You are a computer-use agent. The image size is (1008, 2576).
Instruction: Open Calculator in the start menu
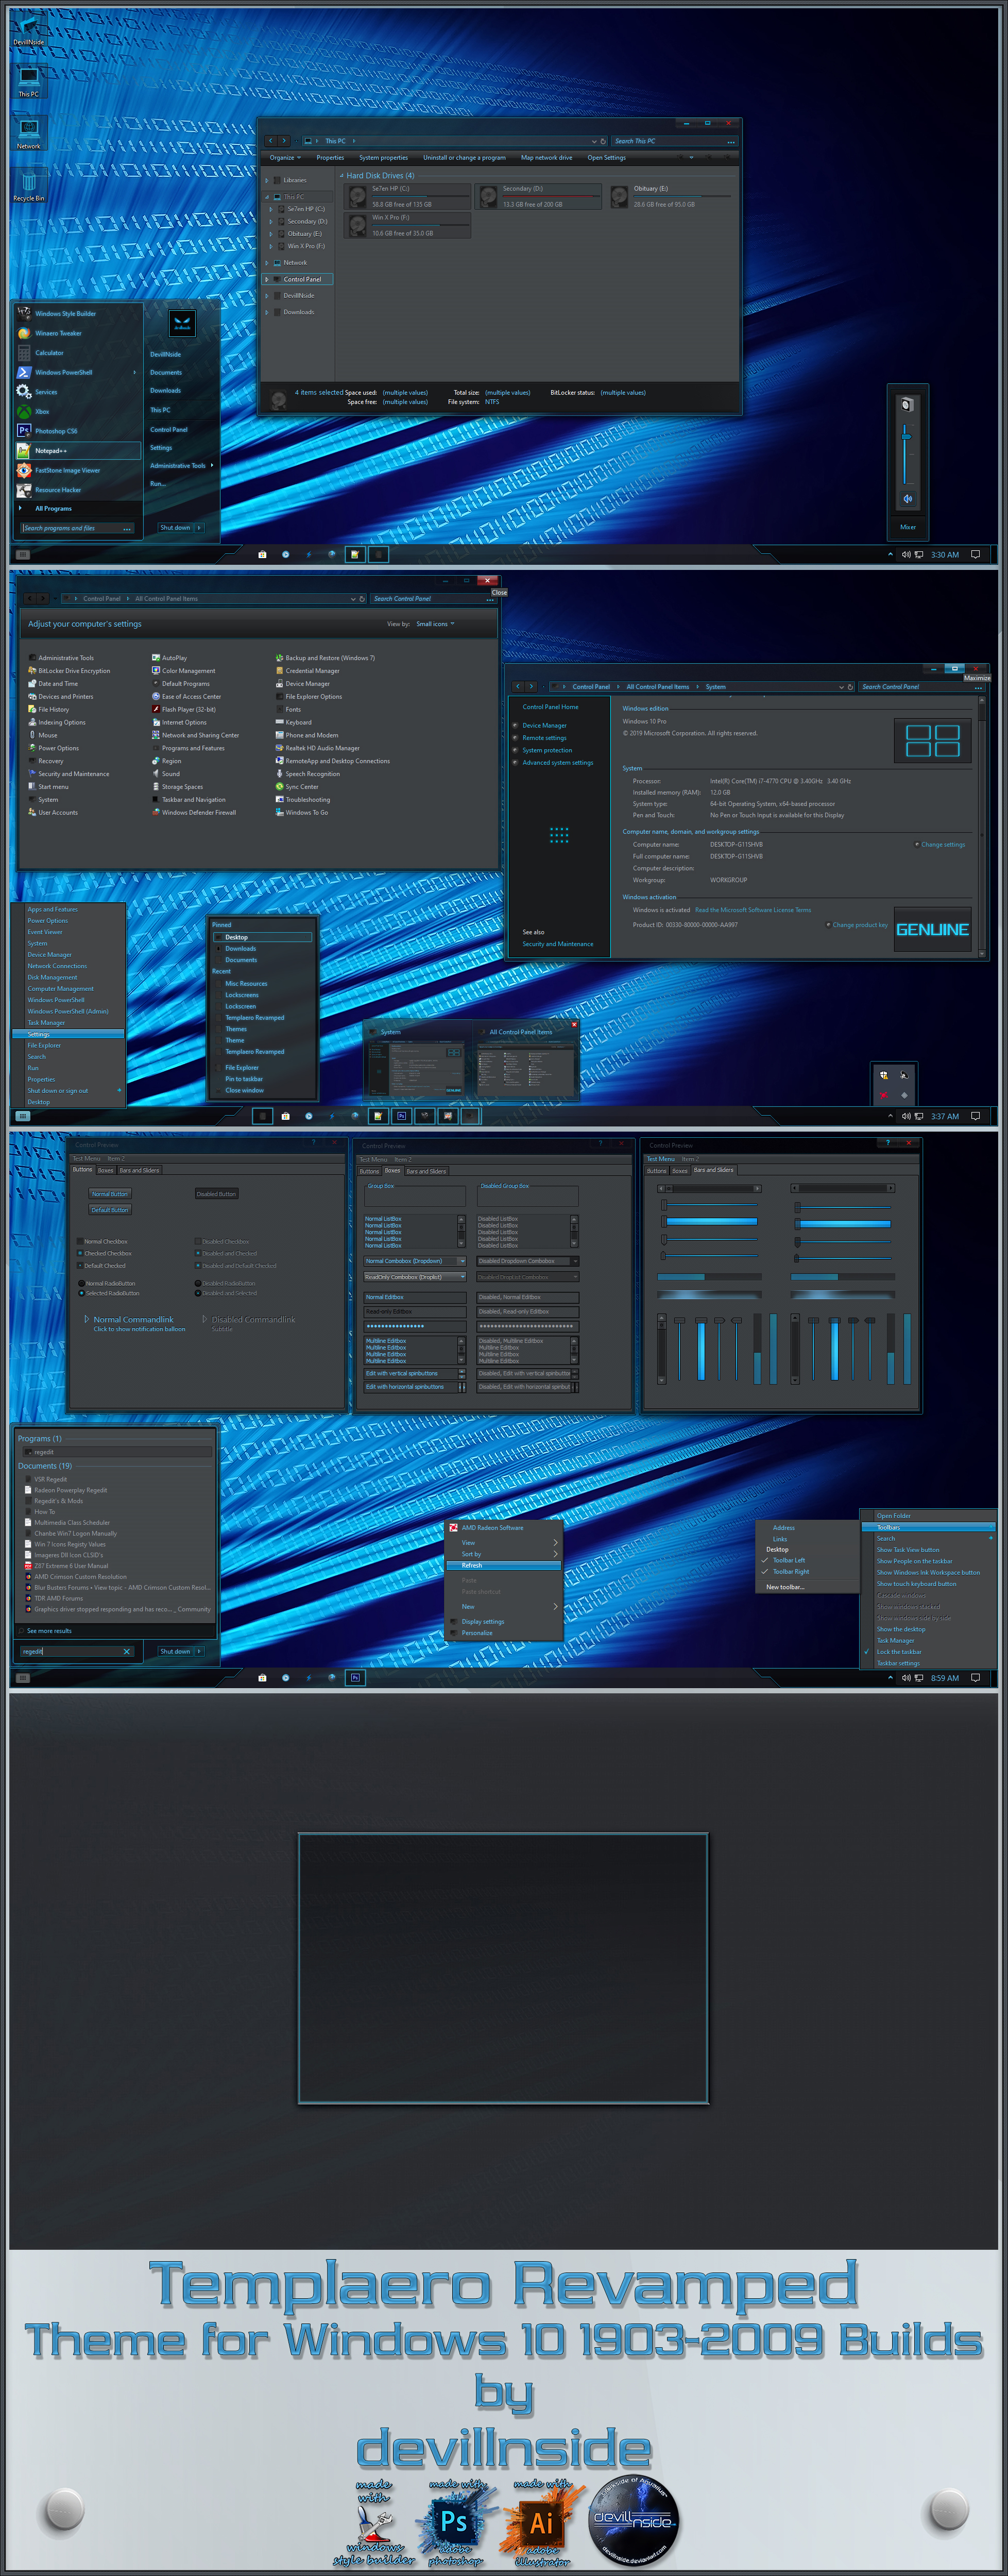77,353
